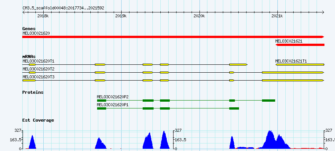Screen dimensions: 335x151
Task: Open the MELO3C021620T3 transcript label
Action: tap(38, 77)
